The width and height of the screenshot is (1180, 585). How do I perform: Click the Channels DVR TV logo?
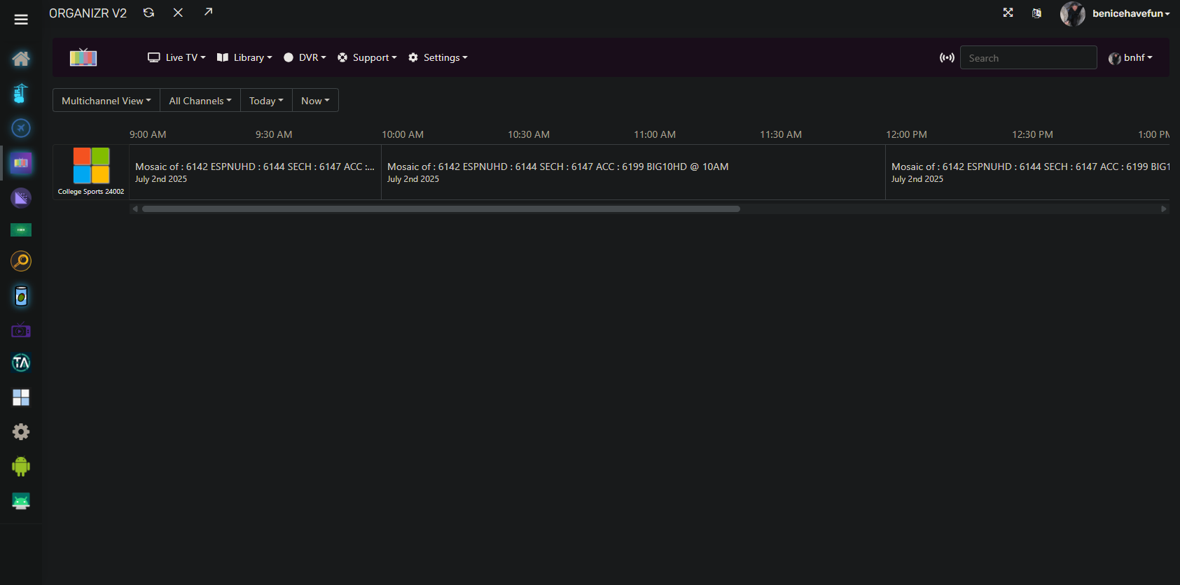point(83,57)
